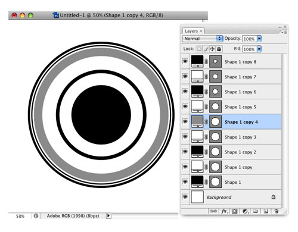Image resolution: width=298 pixels, height=232 pixels.
Task: Click link icon on Shape 1 copy 5
Action: (206, 107)
